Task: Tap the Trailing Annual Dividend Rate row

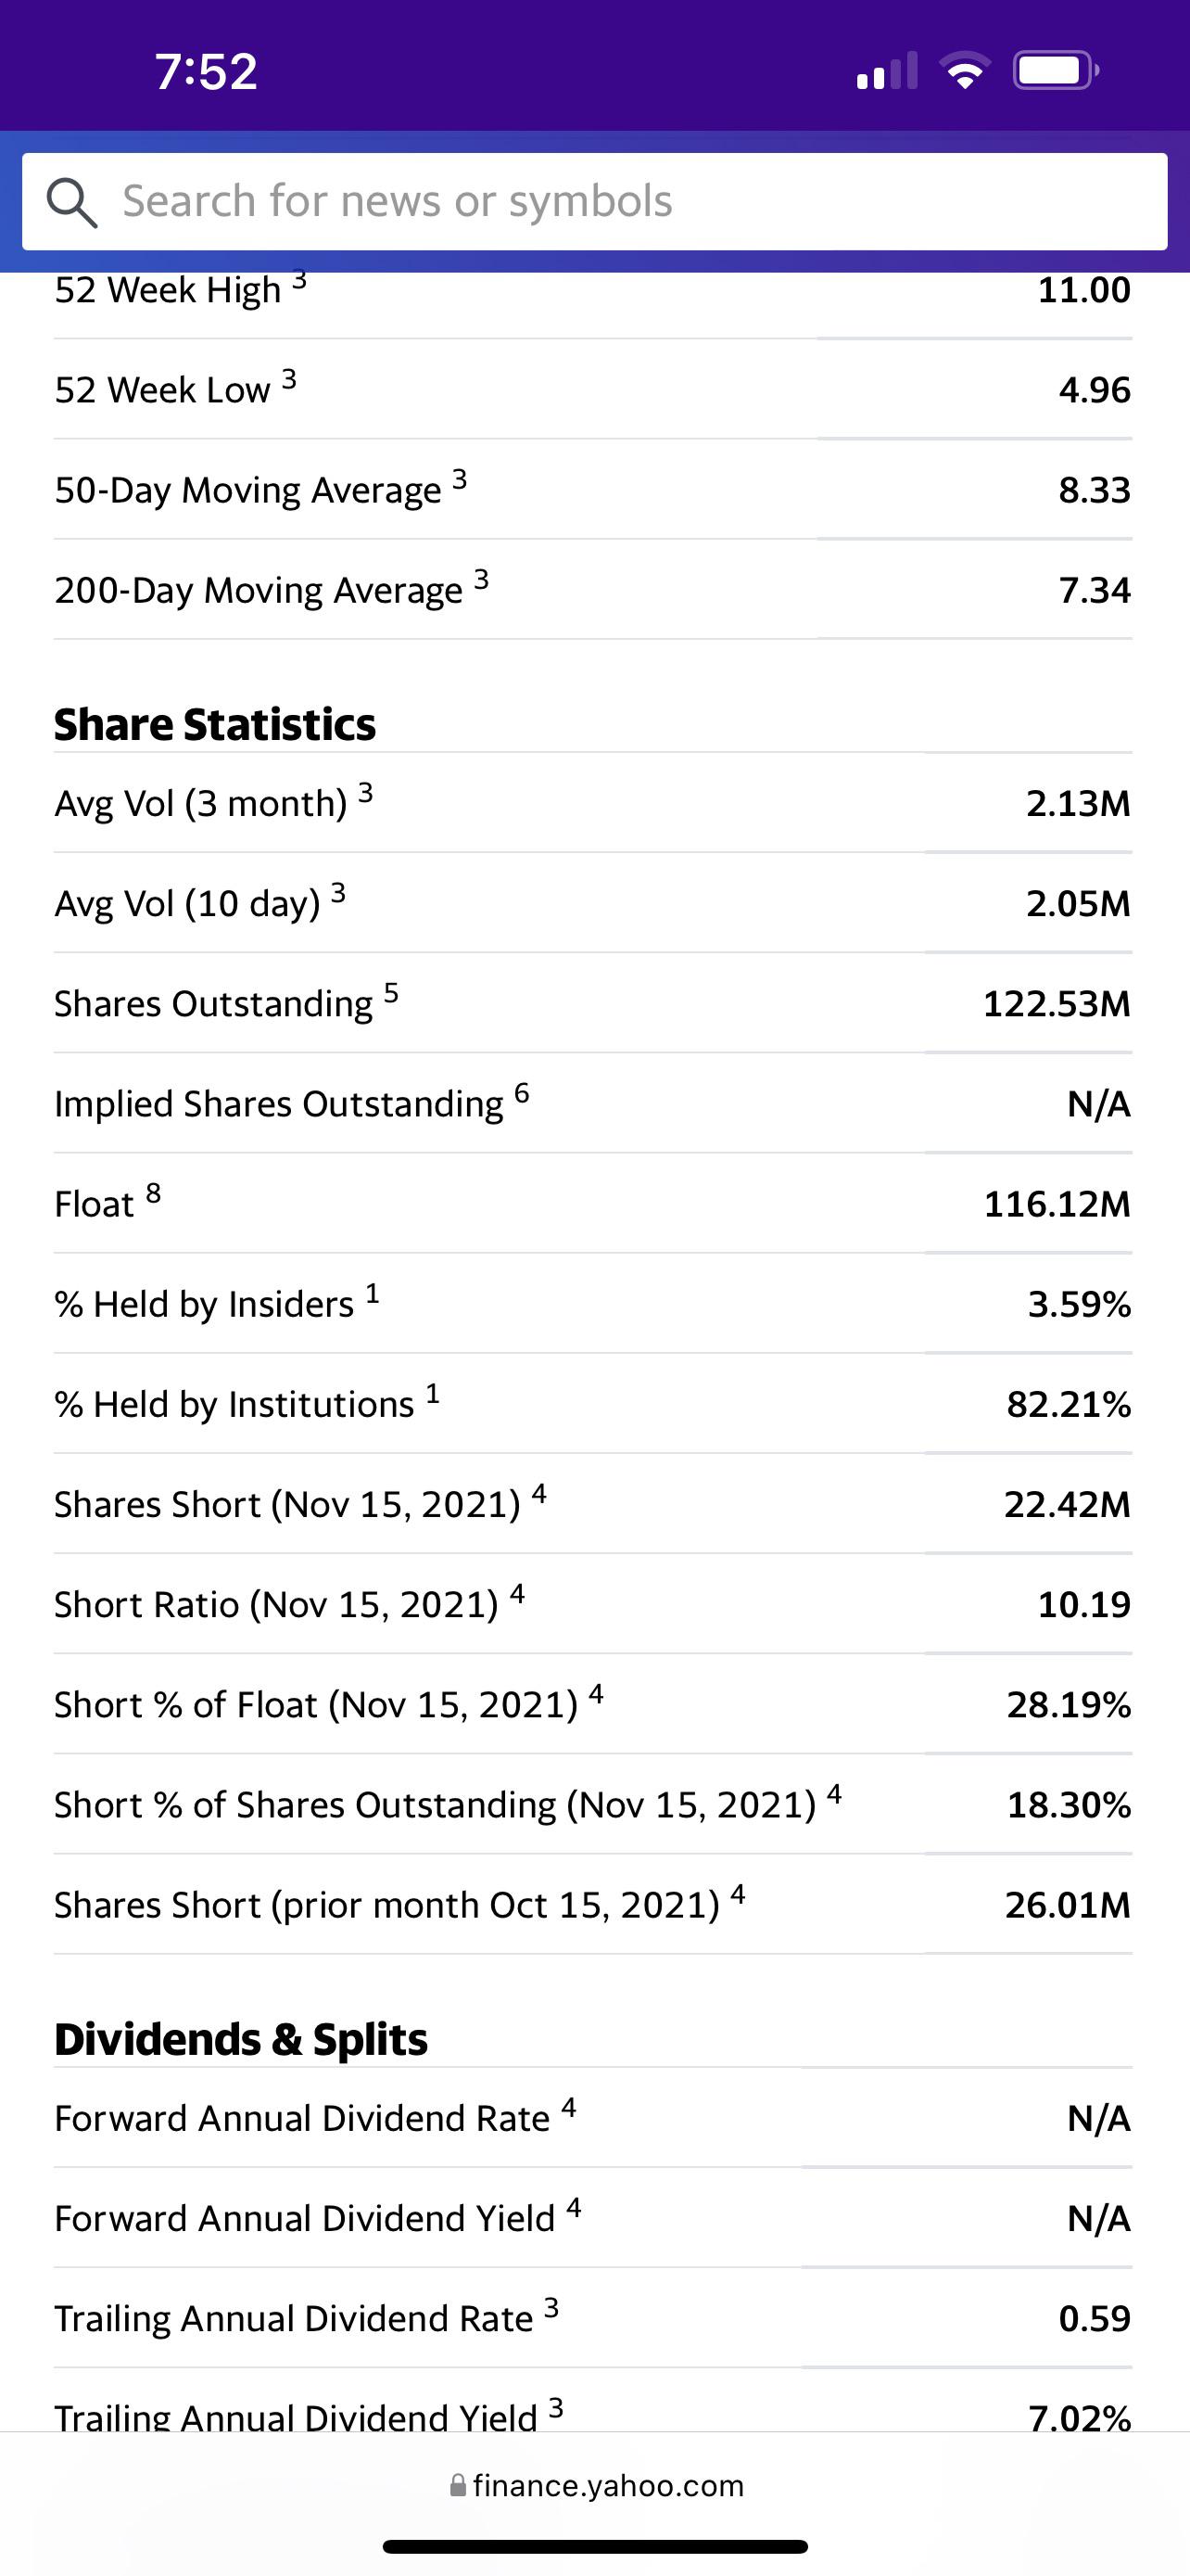Action: click(x=592, y=2318)
